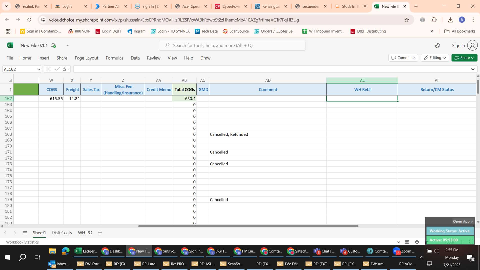Select column AD header

pyautogui.click(x=268, y=80)
